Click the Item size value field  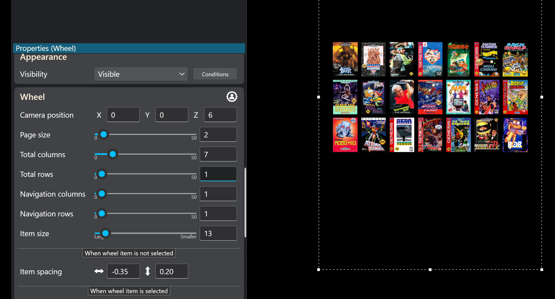click(x=218, y=233)
